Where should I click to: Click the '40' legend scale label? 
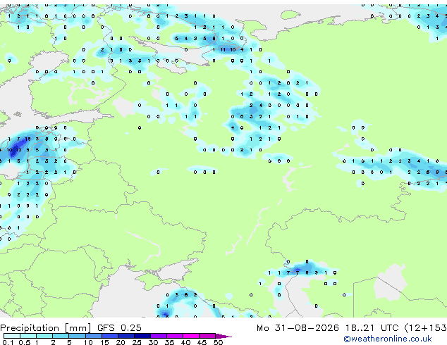pos(185,342)
